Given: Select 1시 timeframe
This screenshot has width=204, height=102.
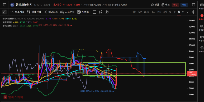Looking at the screenshot, I should [153, 12].
